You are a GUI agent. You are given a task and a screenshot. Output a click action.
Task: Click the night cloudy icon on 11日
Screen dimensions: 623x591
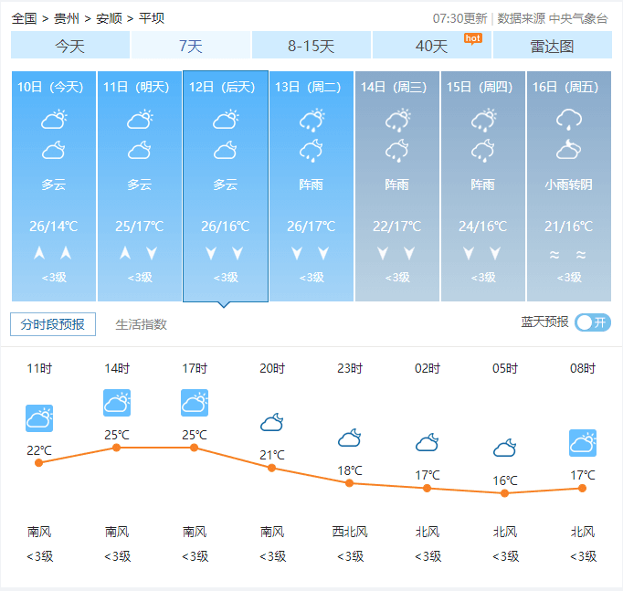pyautogui.click(x=140, y=150)
